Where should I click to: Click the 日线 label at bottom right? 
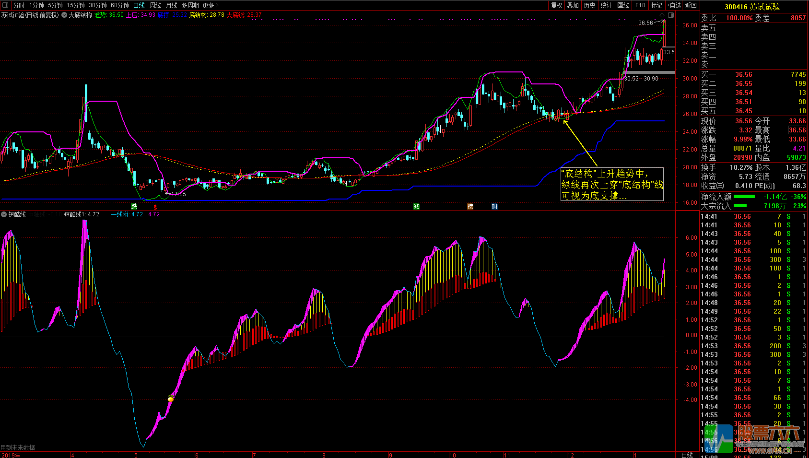tap(687, 455)
